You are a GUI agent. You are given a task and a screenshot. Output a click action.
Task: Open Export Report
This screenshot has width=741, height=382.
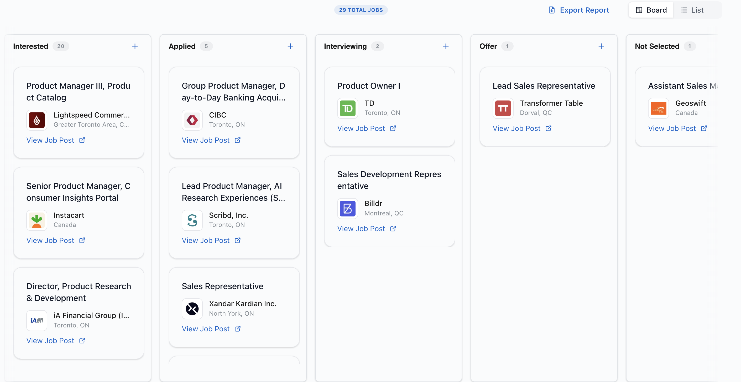coord(579,10)
